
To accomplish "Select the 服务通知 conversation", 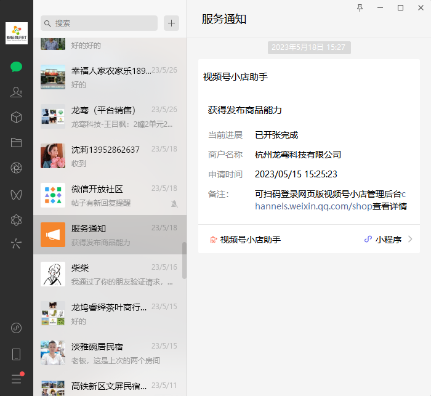I will [x=110, y=235].
